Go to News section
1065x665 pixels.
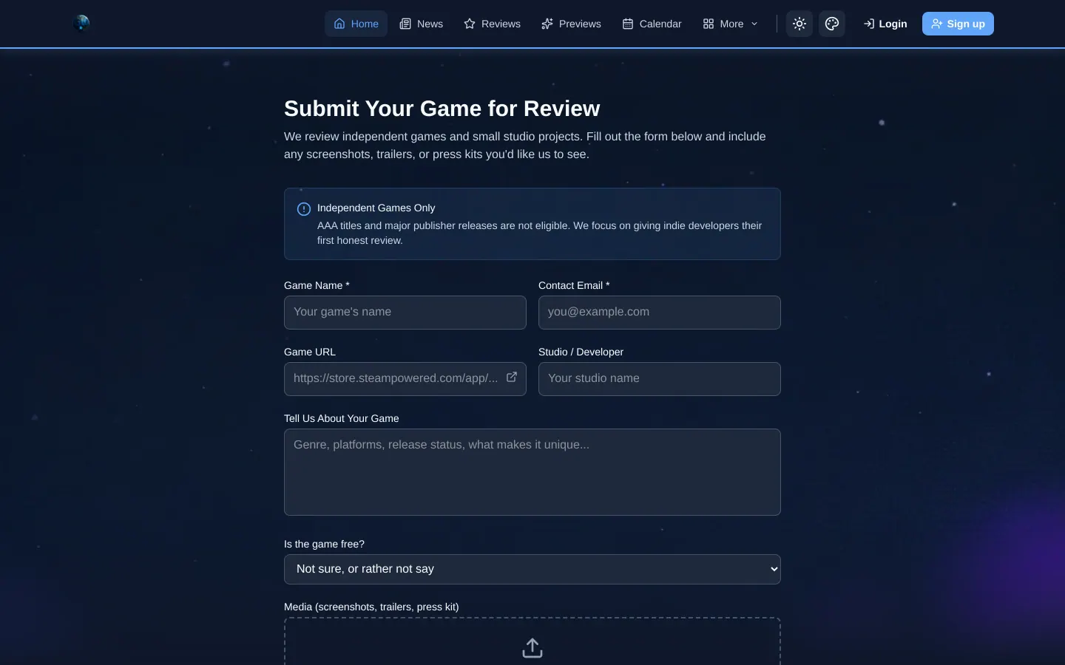[x=421, y=24]
